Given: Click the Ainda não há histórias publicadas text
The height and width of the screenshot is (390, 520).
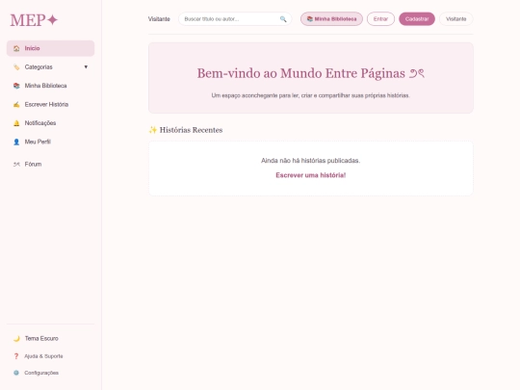Looking at the screenshot, I should [311, 161].
